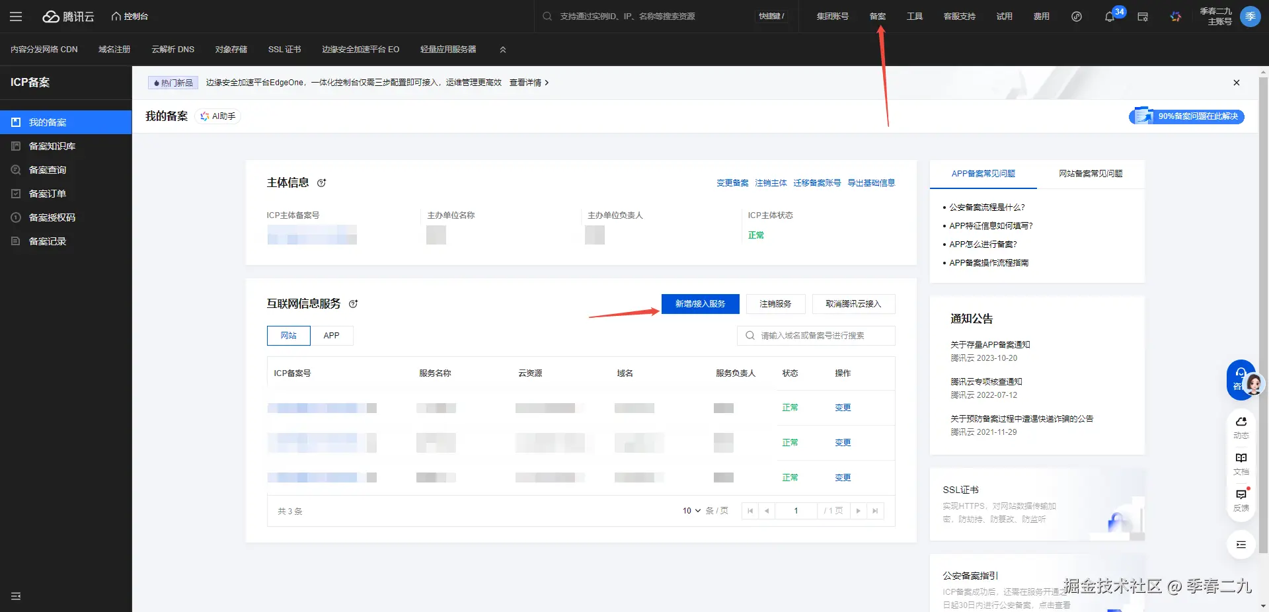Open 域名注册 shortcut
Image resolution: width=1269 pixels, height=612 pixels.
click(x=114, y=50)
